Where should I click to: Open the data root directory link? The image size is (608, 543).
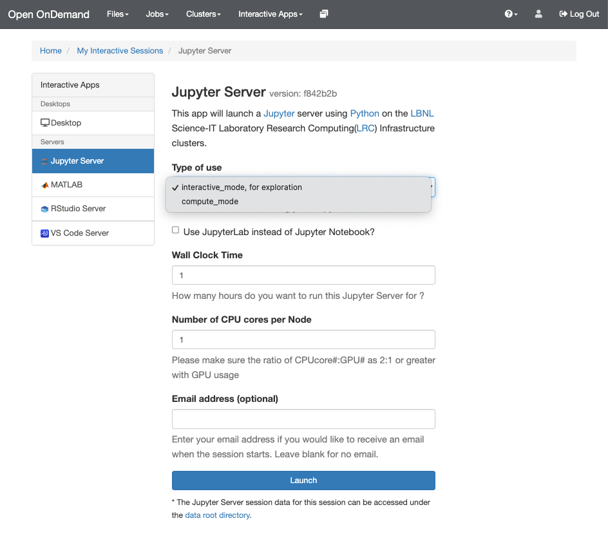[x=217, y=515]
